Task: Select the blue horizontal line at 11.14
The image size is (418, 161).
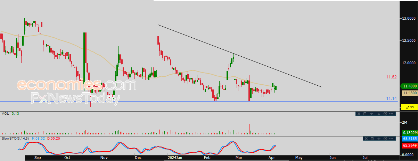Action: click(199, 101)
